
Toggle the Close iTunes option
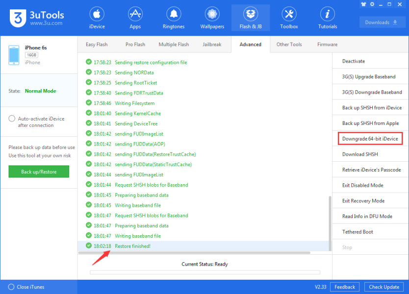(11, 287)
